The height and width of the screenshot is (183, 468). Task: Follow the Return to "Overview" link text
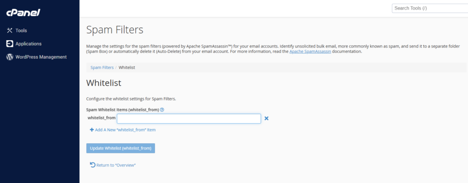116,165
